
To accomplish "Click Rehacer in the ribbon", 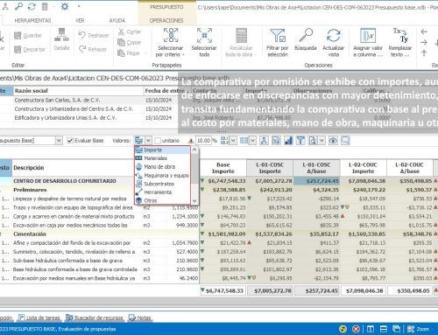I will coord(93,49).
